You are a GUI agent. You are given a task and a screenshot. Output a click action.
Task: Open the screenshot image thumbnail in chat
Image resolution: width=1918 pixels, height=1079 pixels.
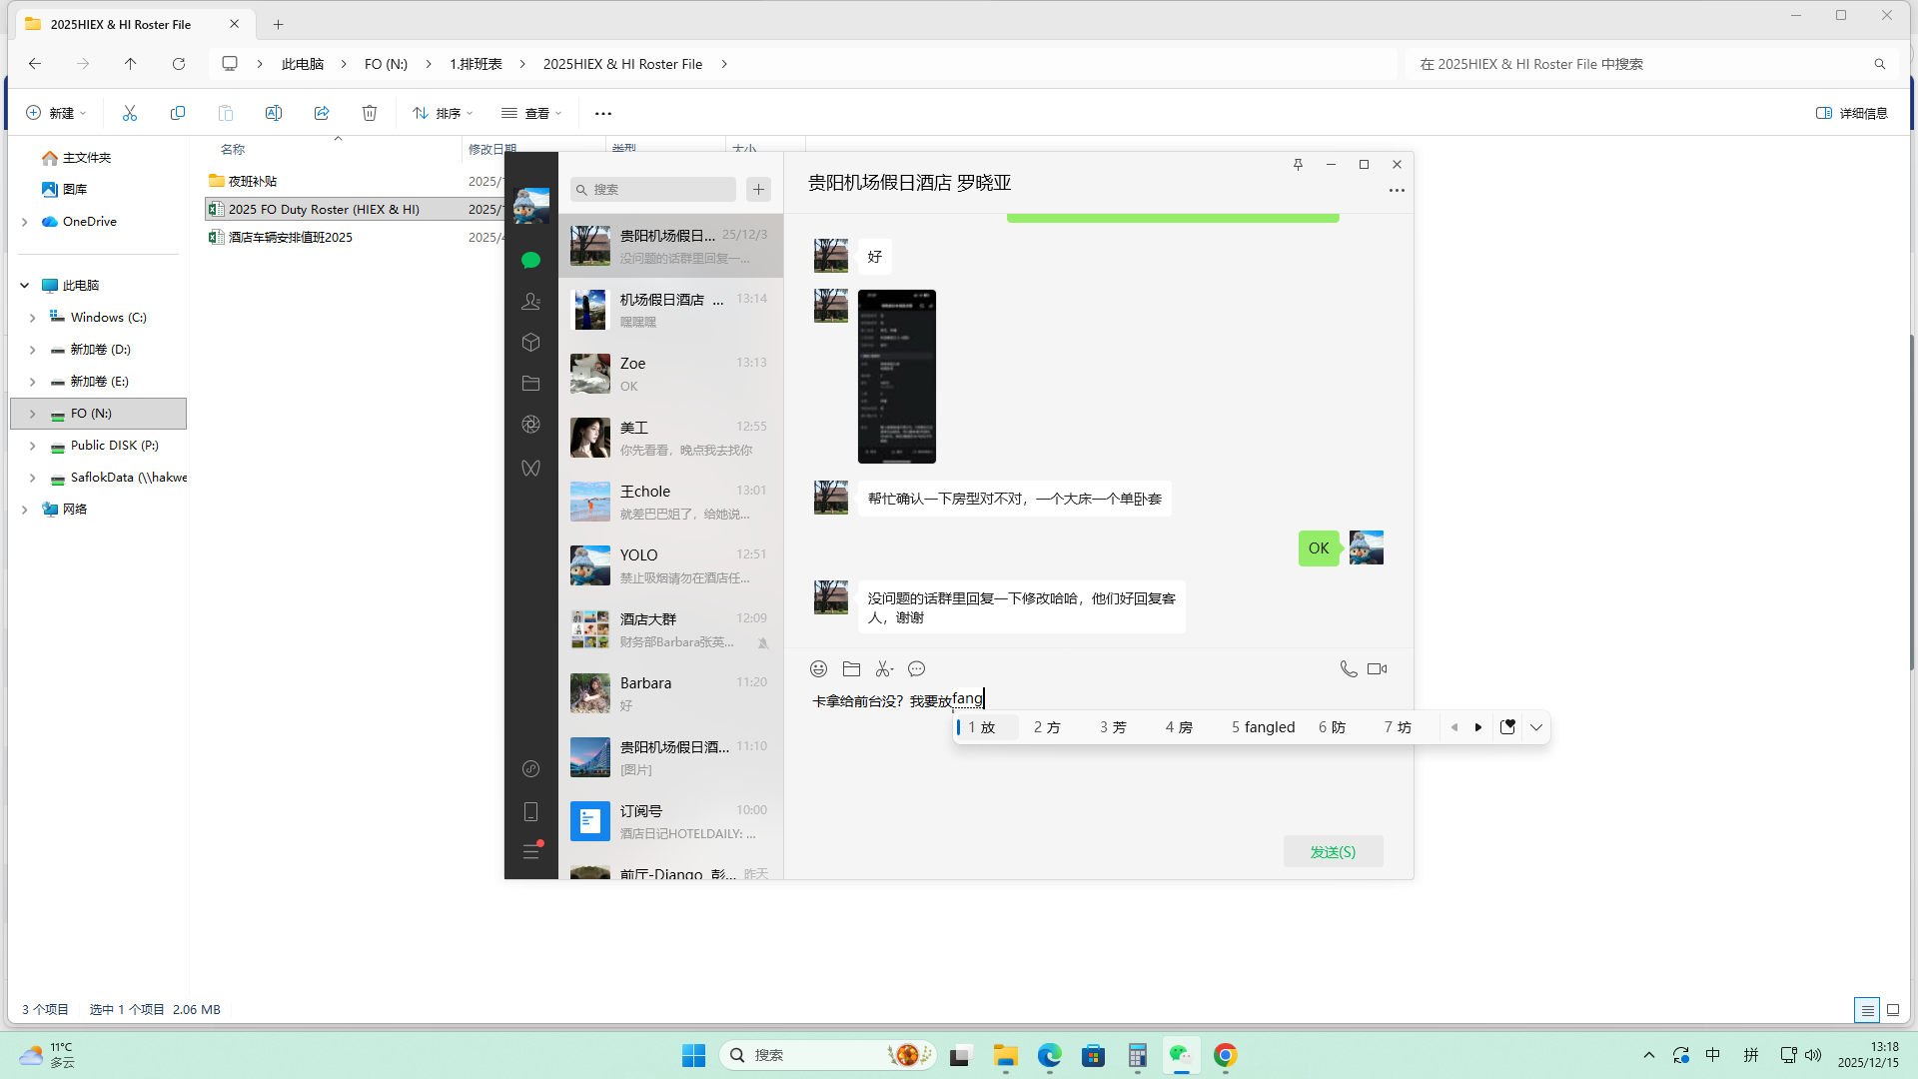(896, 377)
